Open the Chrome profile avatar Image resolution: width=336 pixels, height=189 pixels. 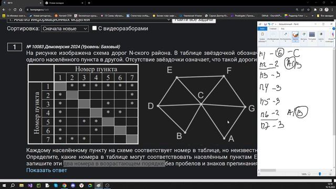pyautogui.click(x=327, y=9)
